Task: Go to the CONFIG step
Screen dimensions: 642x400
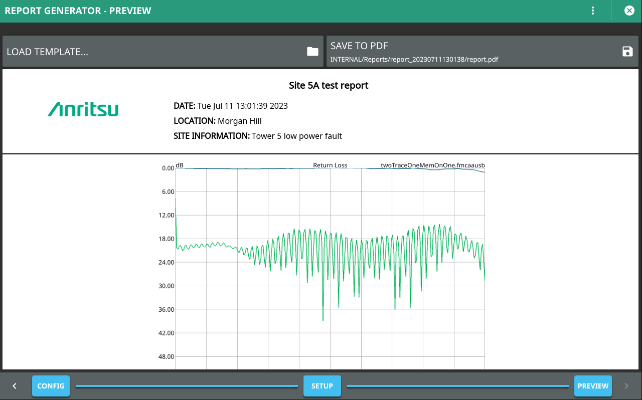Action: pyautogui.click(x=51, y=386)
